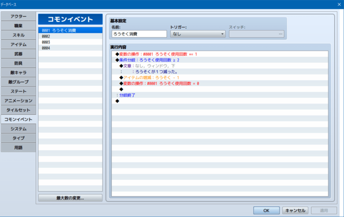Select common event 0002
This screenshot has height=217, width=344.
(70, 36)
